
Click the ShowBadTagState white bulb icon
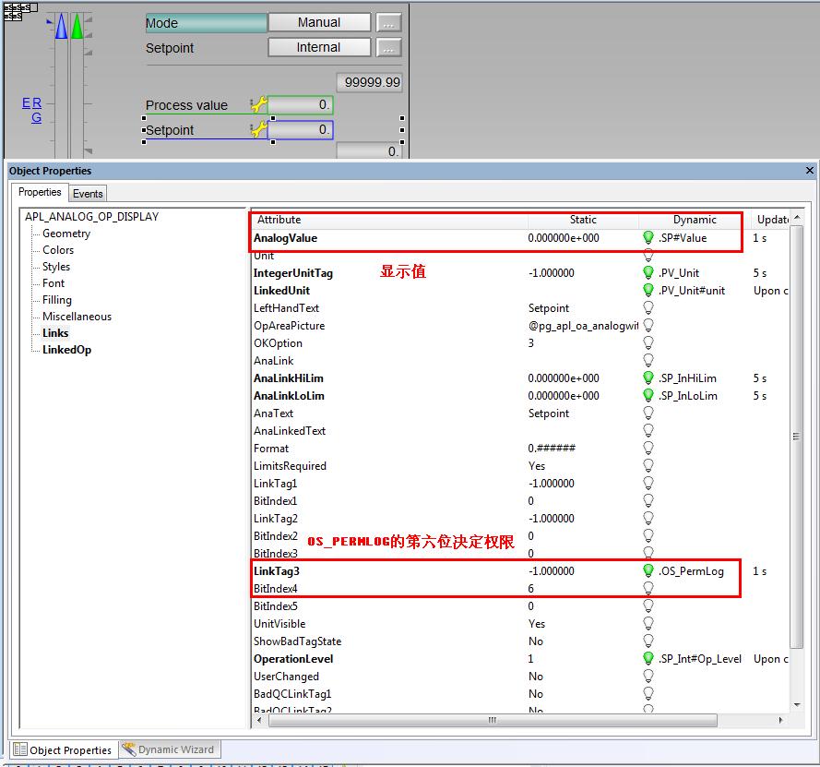[x=648, y=641]
